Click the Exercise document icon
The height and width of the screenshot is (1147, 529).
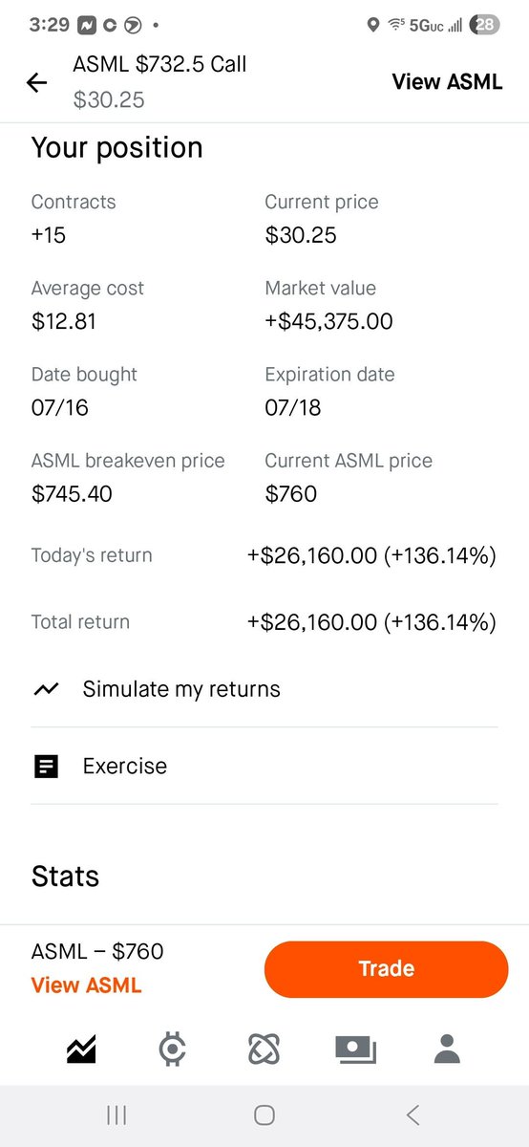click(46, 766)
